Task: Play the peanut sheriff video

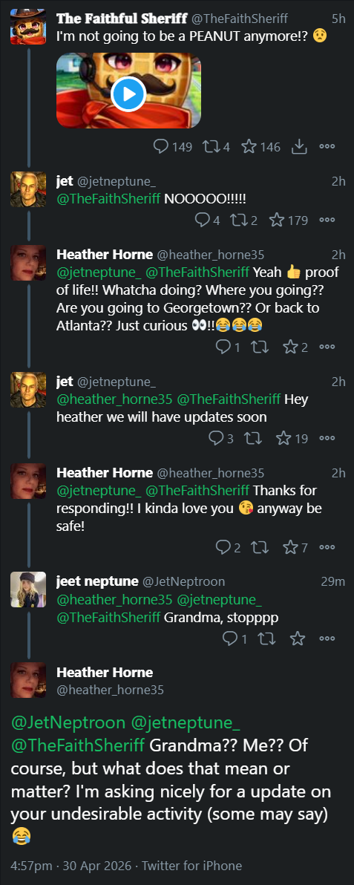Action: pyautogui.click(x=128, y=93)
